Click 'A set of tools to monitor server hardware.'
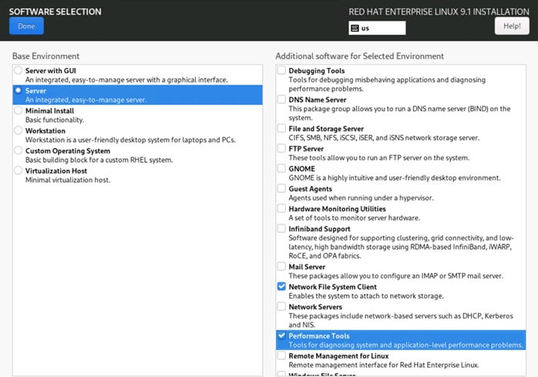 (354, 217)
